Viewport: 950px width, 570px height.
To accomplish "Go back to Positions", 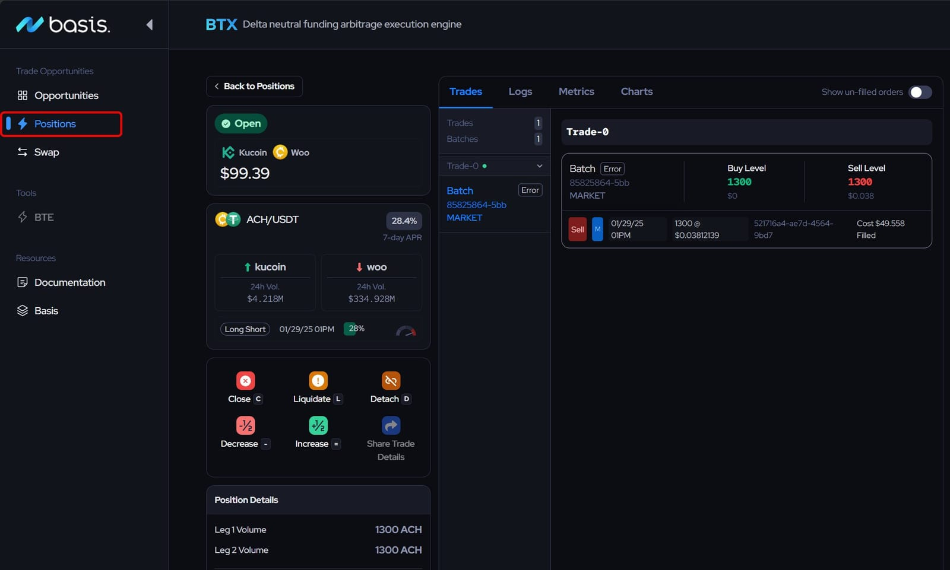I will click(x=254, y=86).
